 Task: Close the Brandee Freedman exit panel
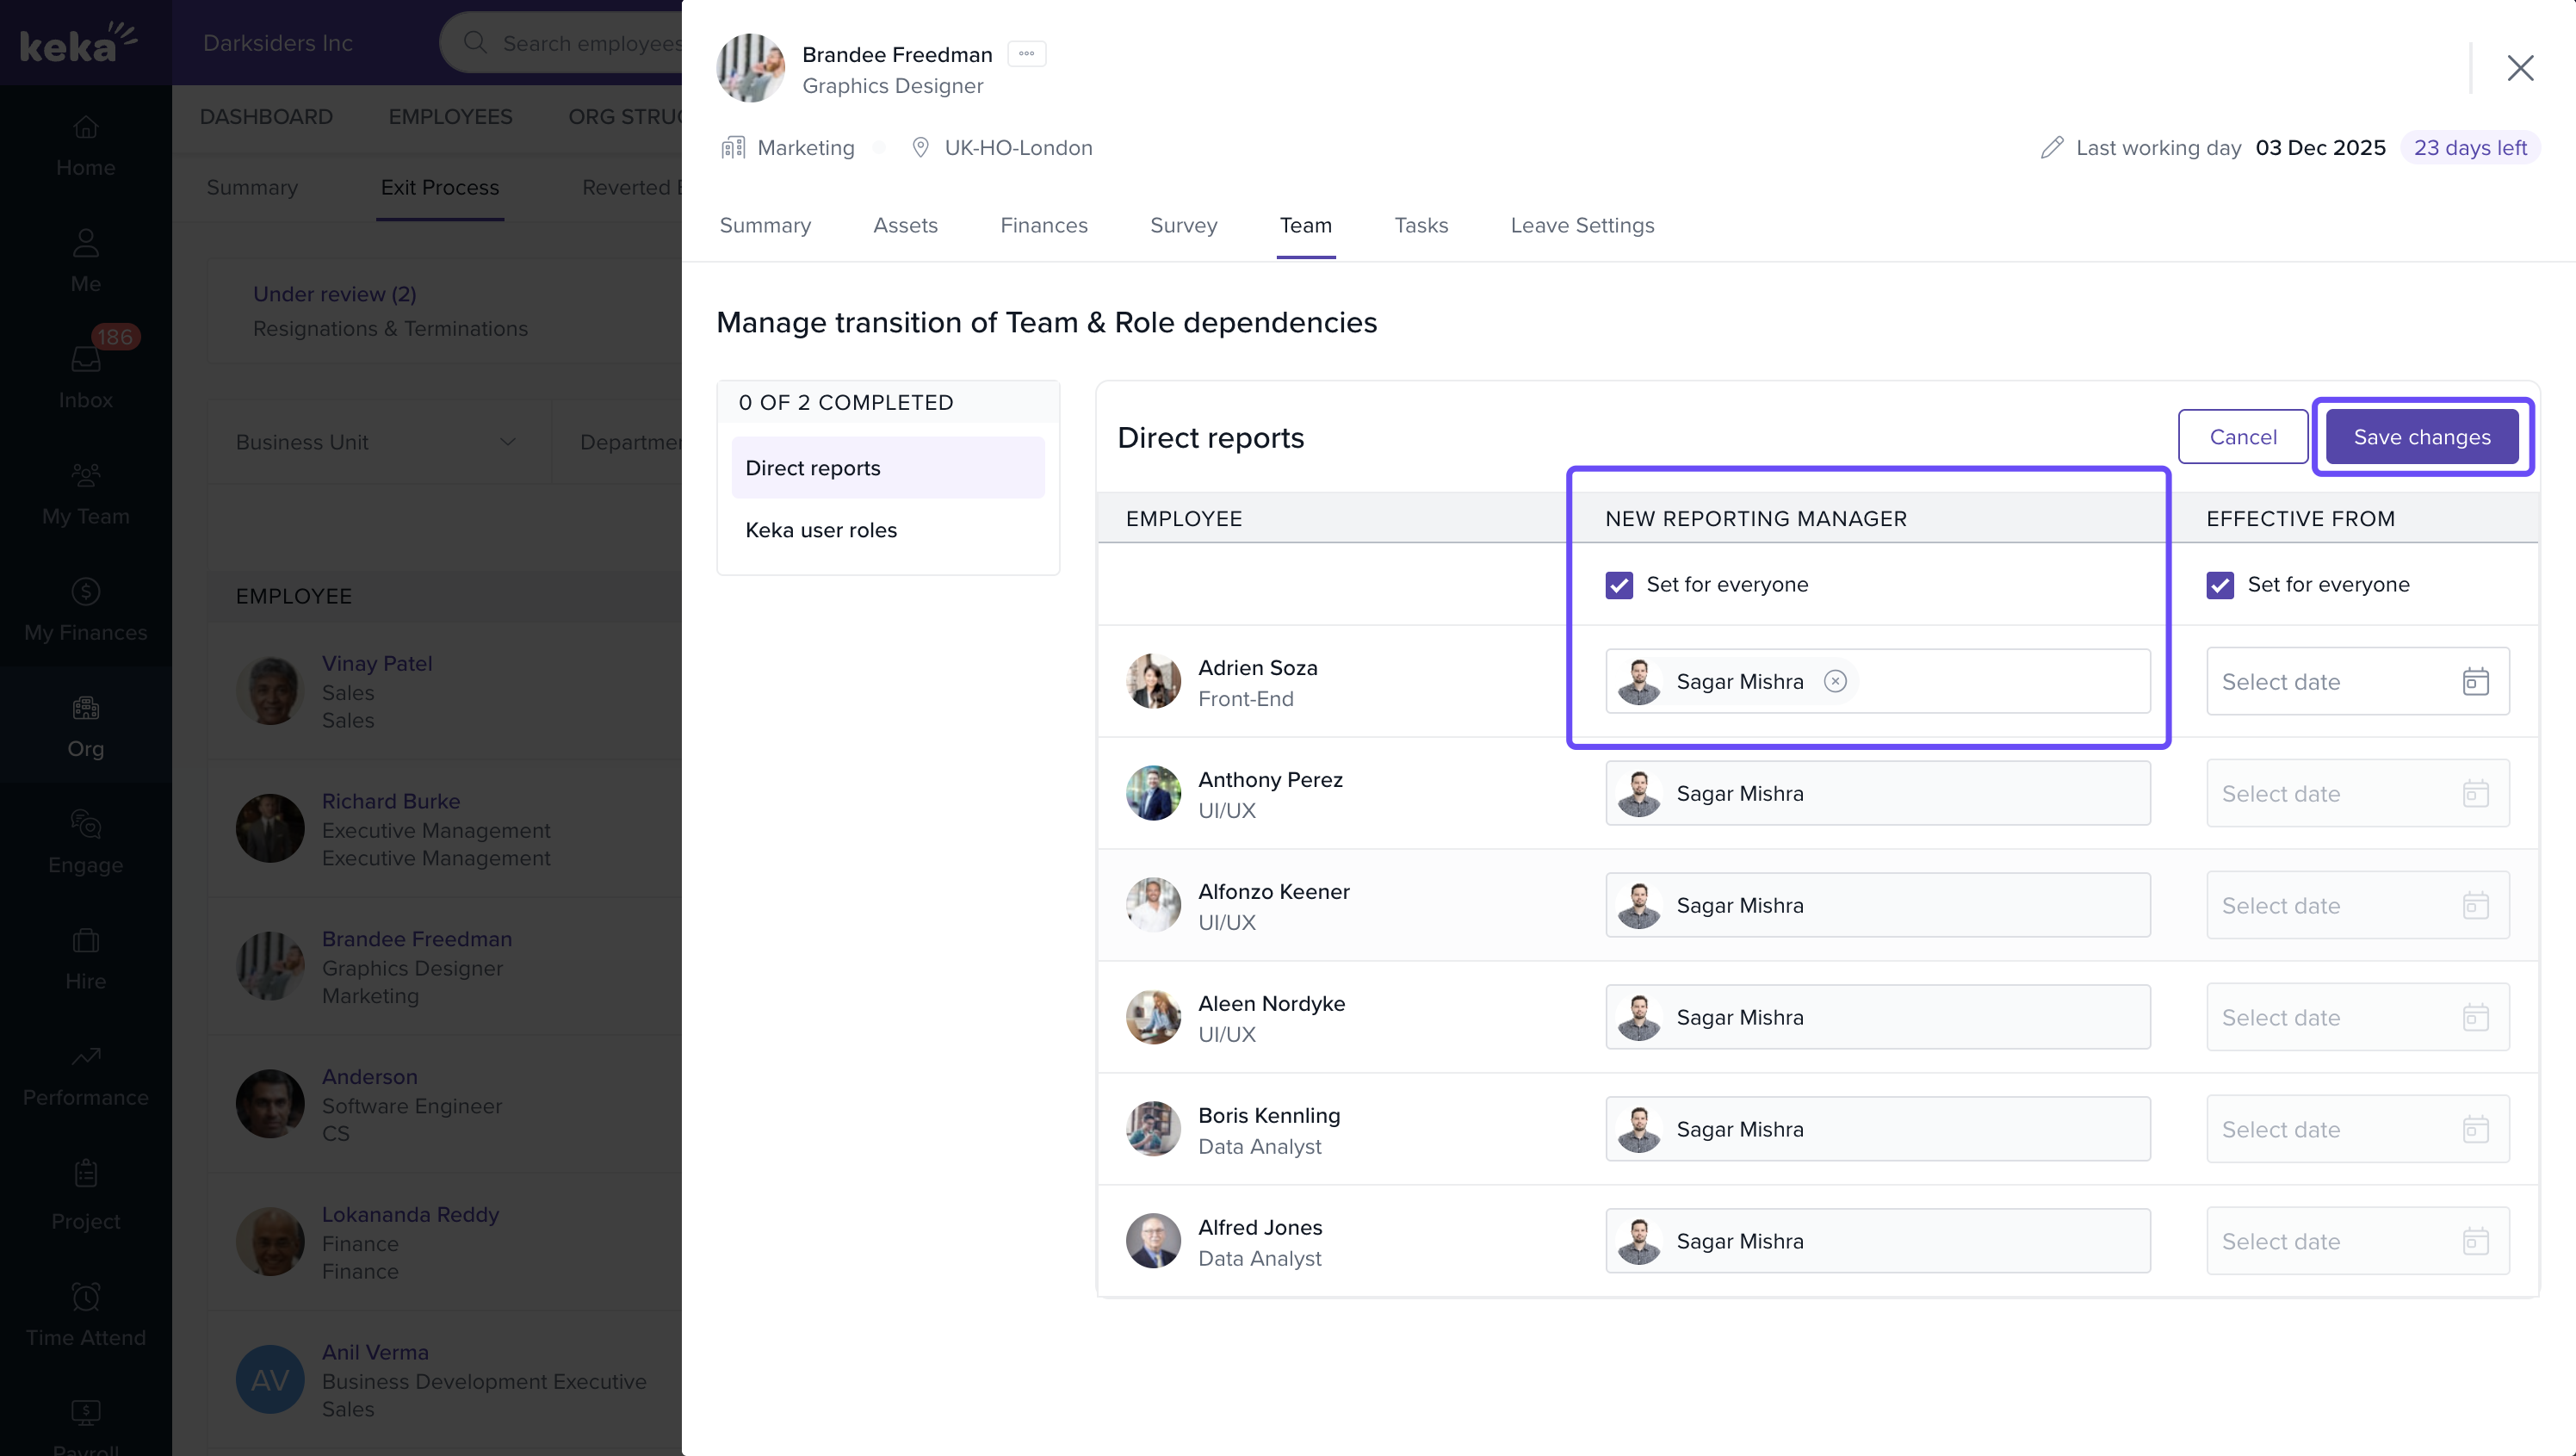click(2519, 68)
